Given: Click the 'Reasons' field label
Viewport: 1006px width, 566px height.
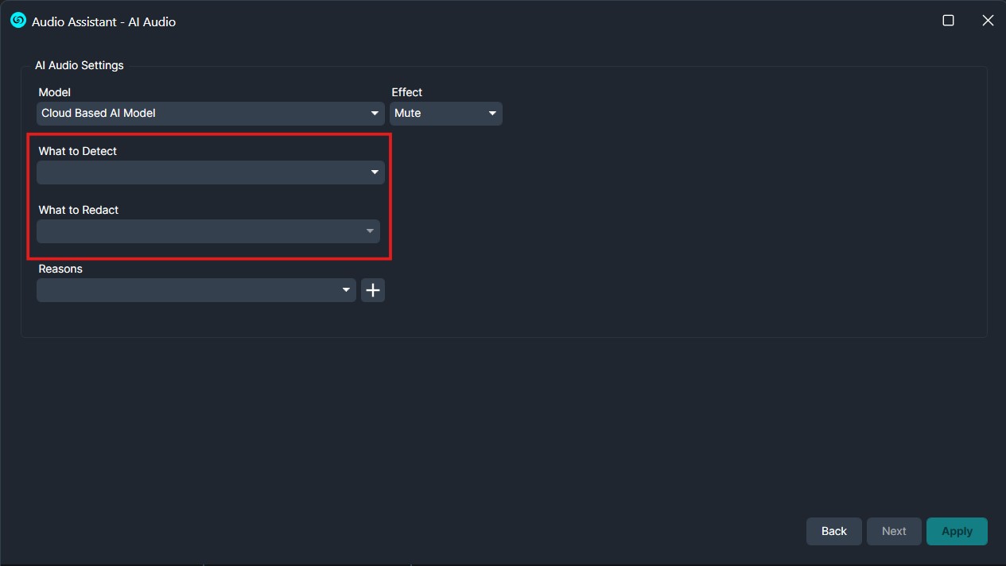Looking at the screenshot, I should click(60, 269).
